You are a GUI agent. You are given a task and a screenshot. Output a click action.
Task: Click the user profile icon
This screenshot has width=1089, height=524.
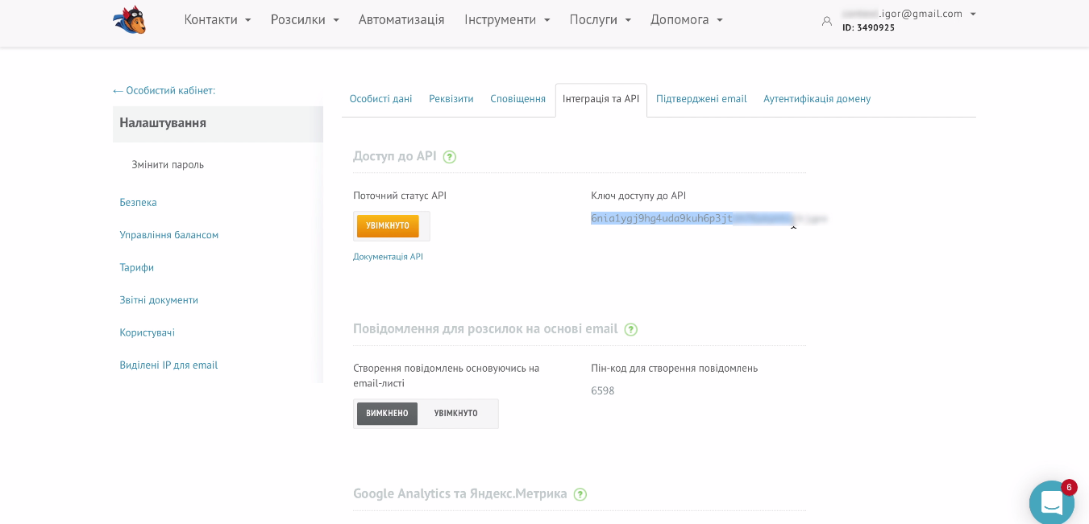tap(827, 21)
